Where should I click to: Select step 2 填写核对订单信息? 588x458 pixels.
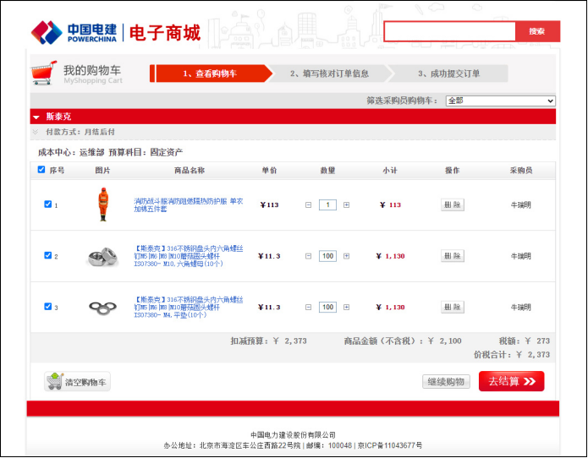pos(329,74)
